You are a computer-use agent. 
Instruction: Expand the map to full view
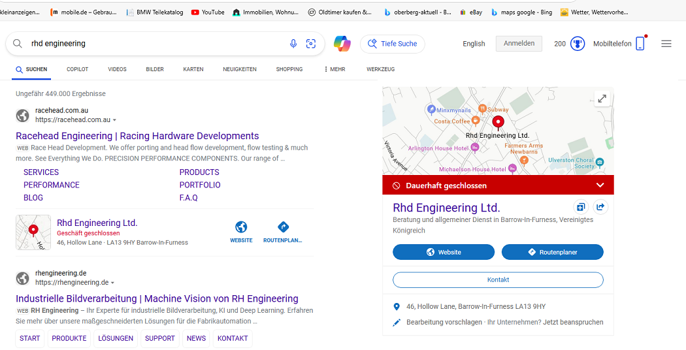[x=602, y=99]
